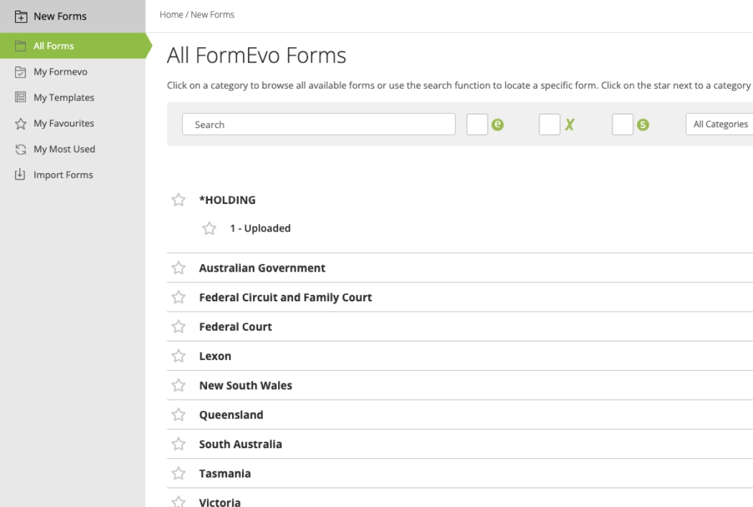The width and height of the screenshot is (753, 507).
Task: Star the Federal Court category
Action: coord(179,327)
